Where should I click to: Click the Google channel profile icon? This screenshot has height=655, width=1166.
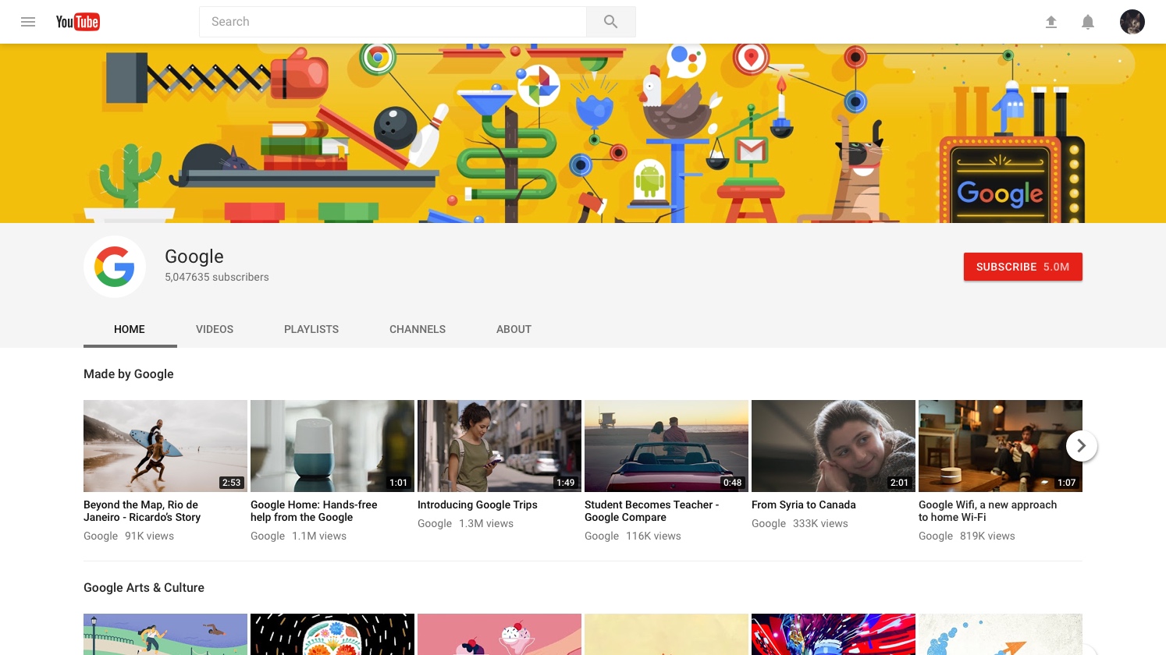click(x=115, y=266)
